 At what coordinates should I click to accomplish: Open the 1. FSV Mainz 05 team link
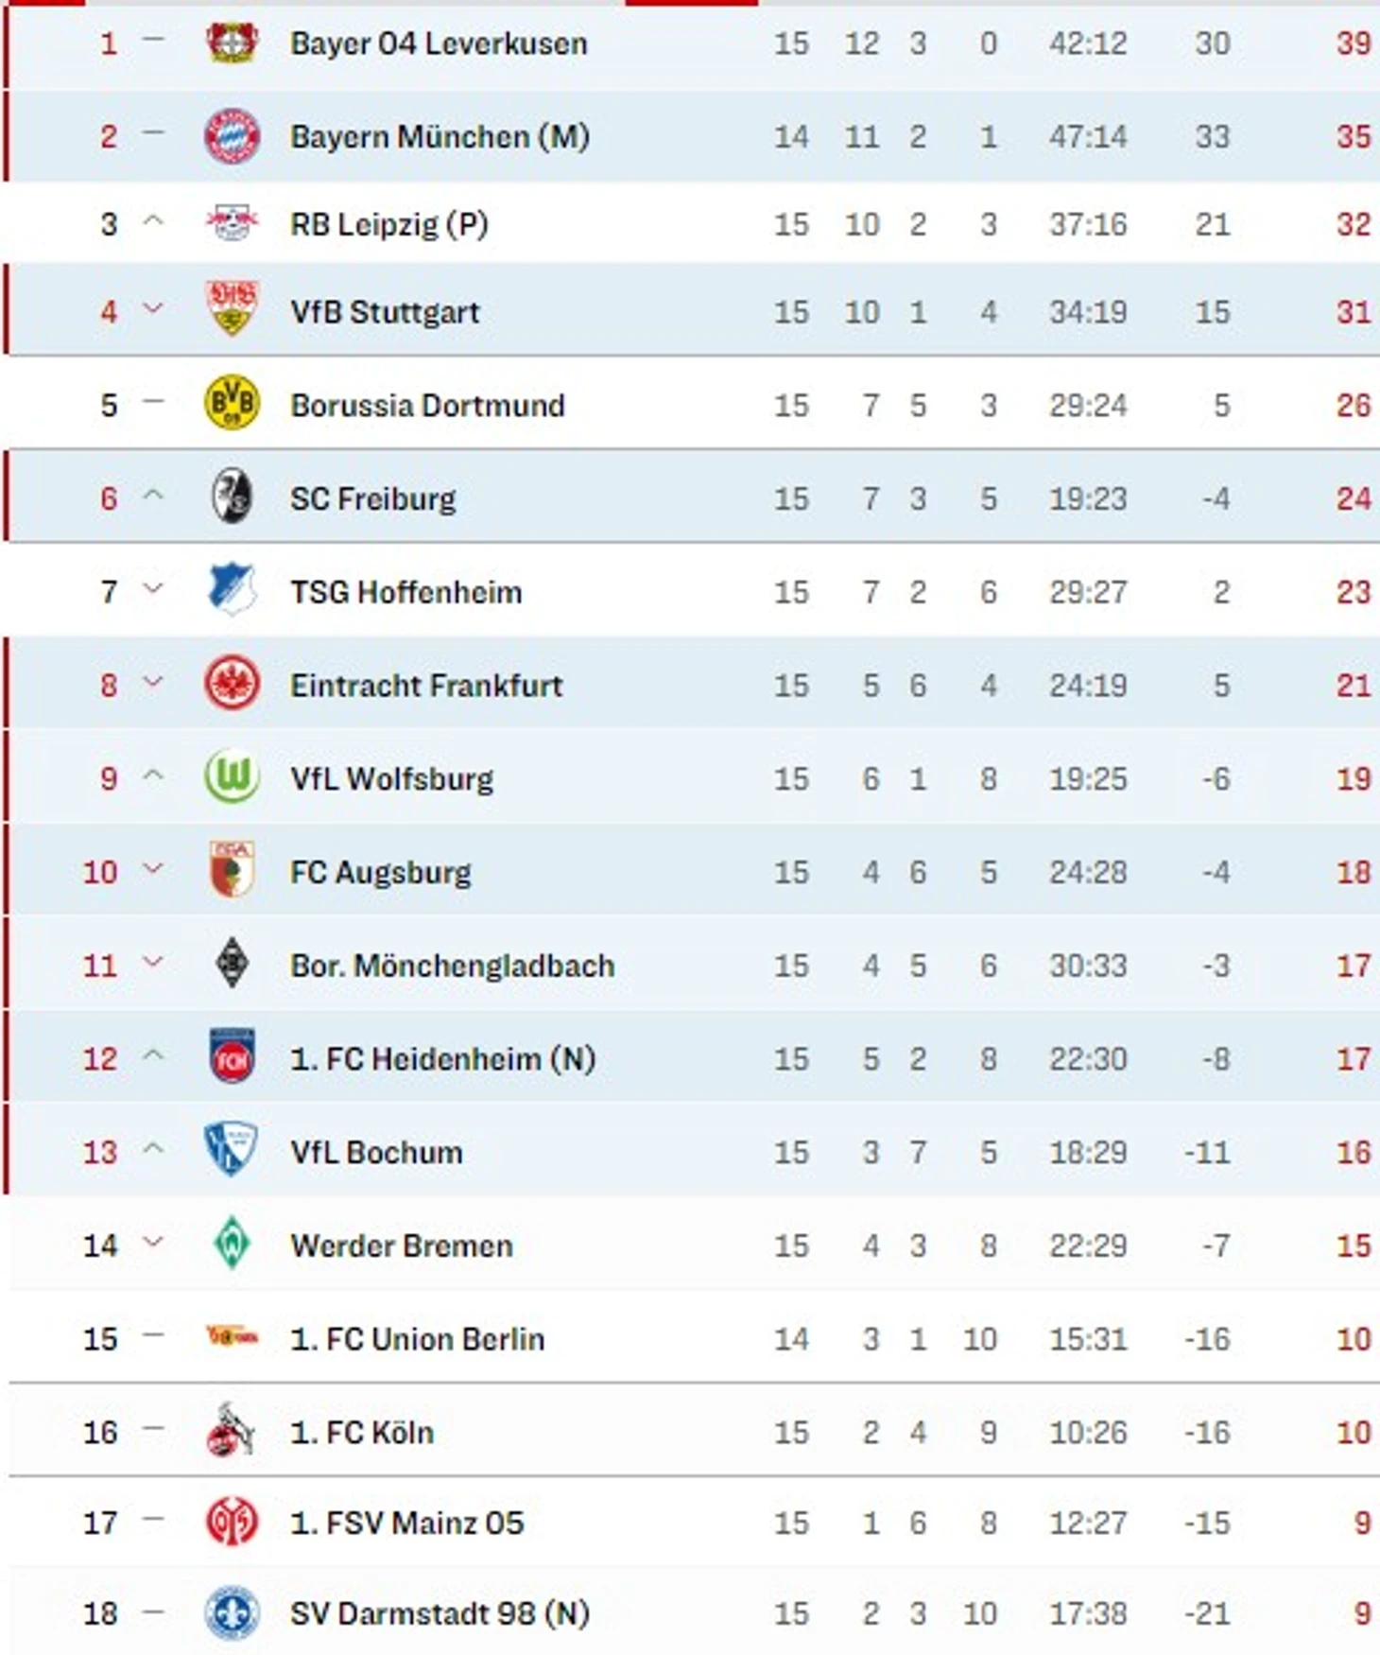[x=406, y=1523]
